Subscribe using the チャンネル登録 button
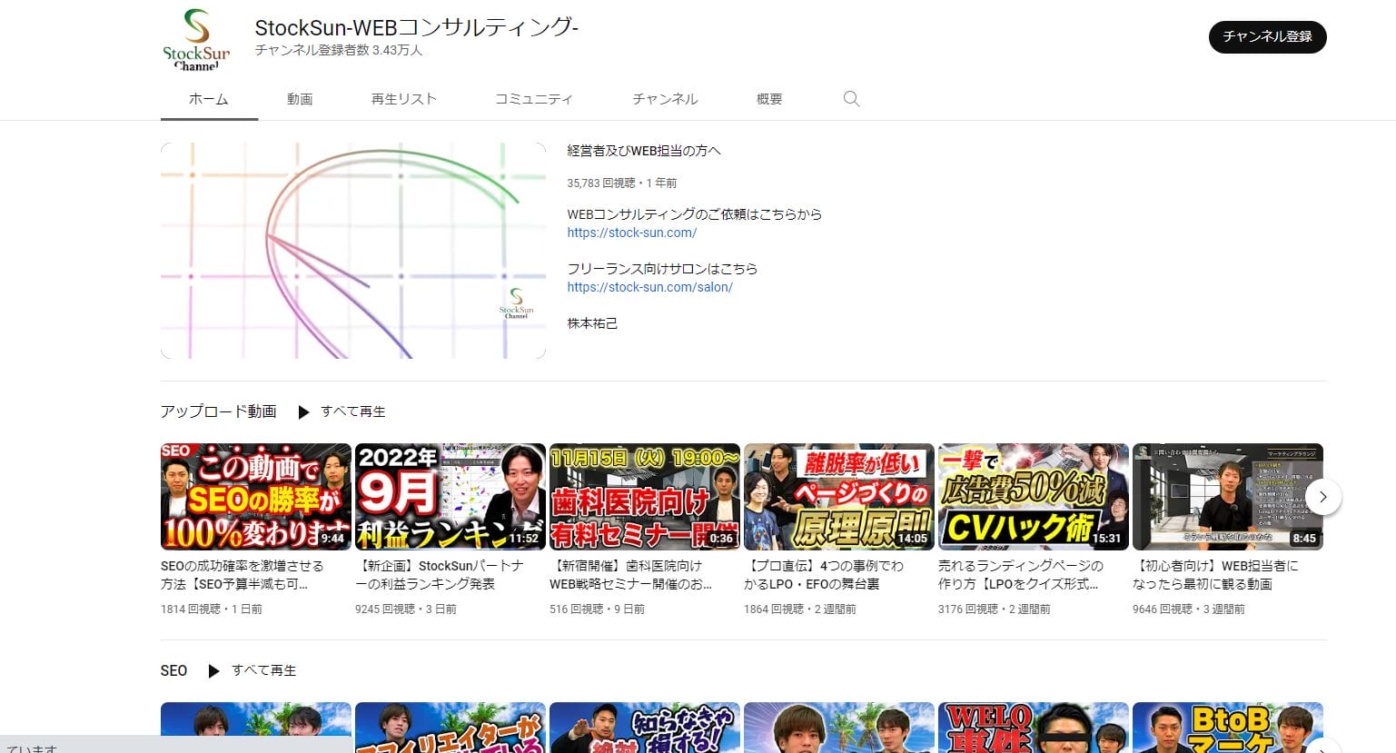Viewport: 1396px width, 753px height. [x=1266, y=37]
